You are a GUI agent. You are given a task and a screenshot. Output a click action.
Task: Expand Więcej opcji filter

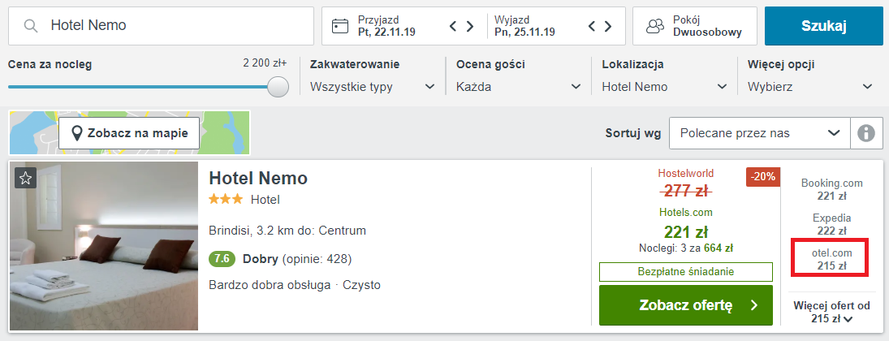[x=809, y=87]
